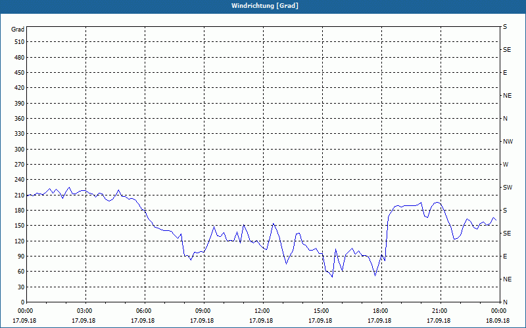
Task: Click the SW compass label on the right axis
Action: click(x=508, y=188)
